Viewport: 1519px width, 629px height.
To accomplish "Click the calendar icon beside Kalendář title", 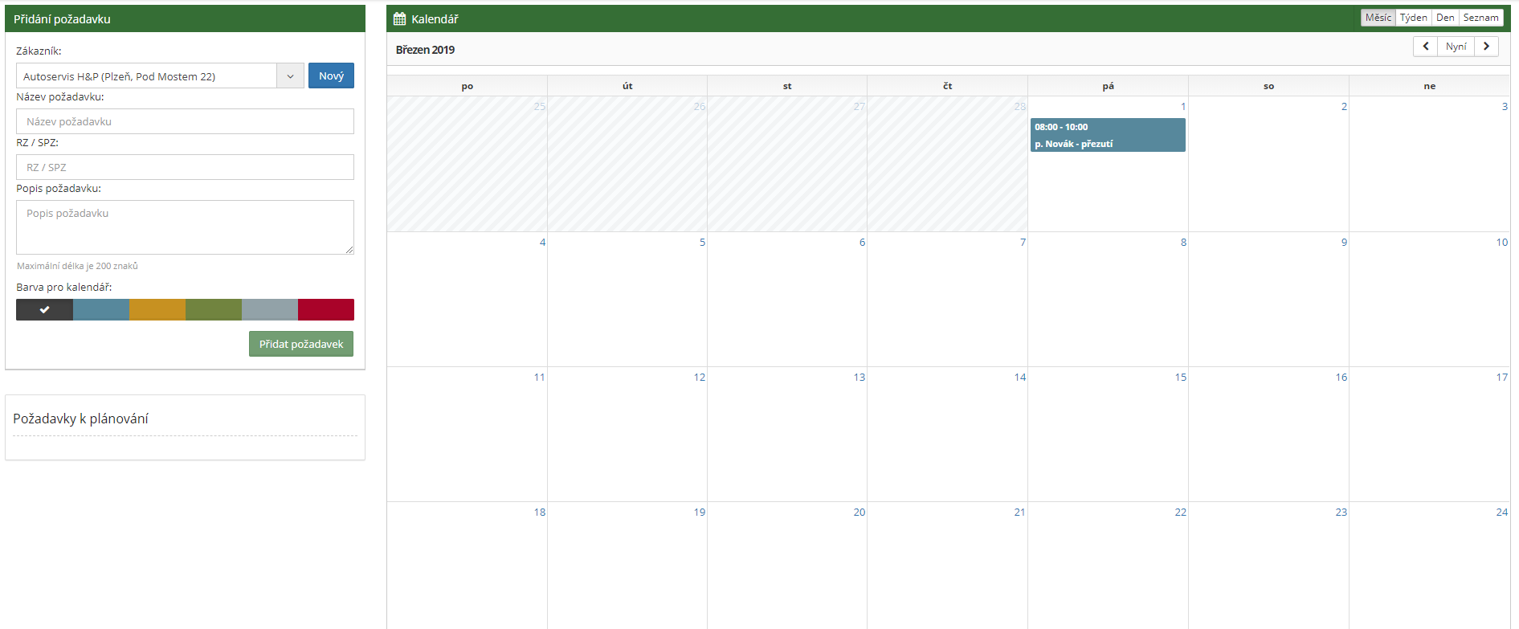I will click(399, 18).
